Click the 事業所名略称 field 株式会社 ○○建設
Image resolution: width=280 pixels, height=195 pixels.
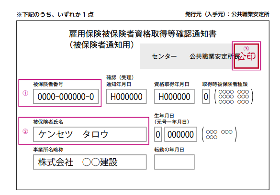coord(90,162)
